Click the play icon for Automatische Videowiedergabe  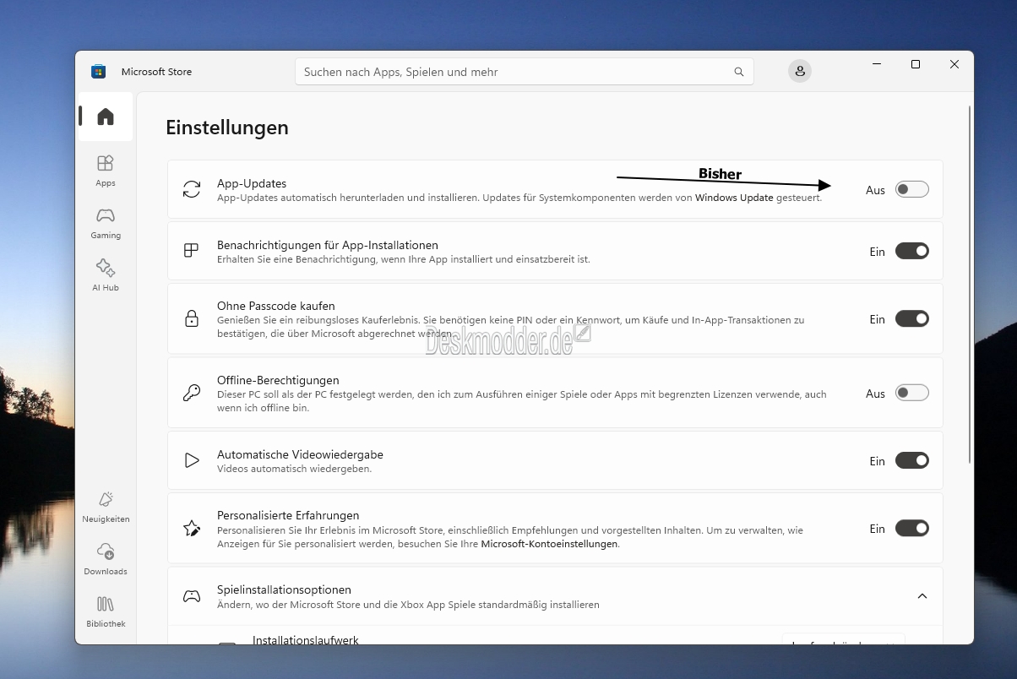192,460
